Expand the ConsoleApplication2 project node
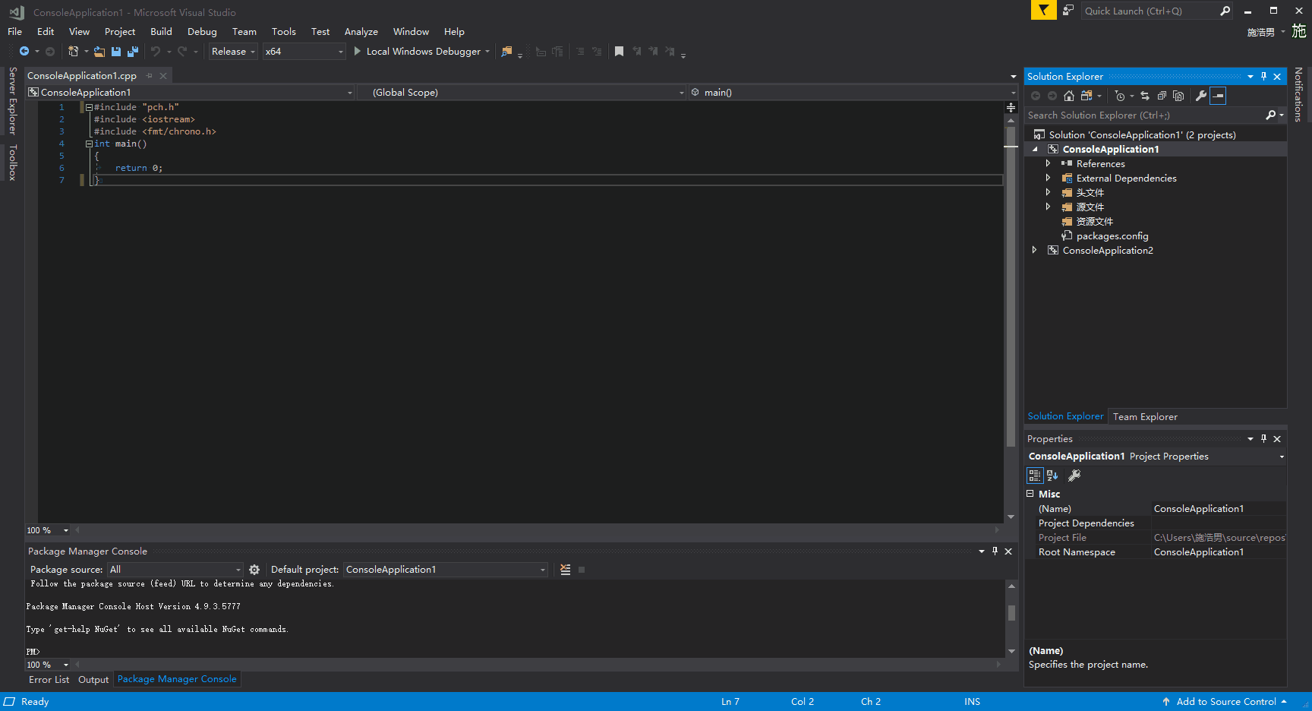This screenshot has width=1312, height=711. click(x=1035, y=249)
